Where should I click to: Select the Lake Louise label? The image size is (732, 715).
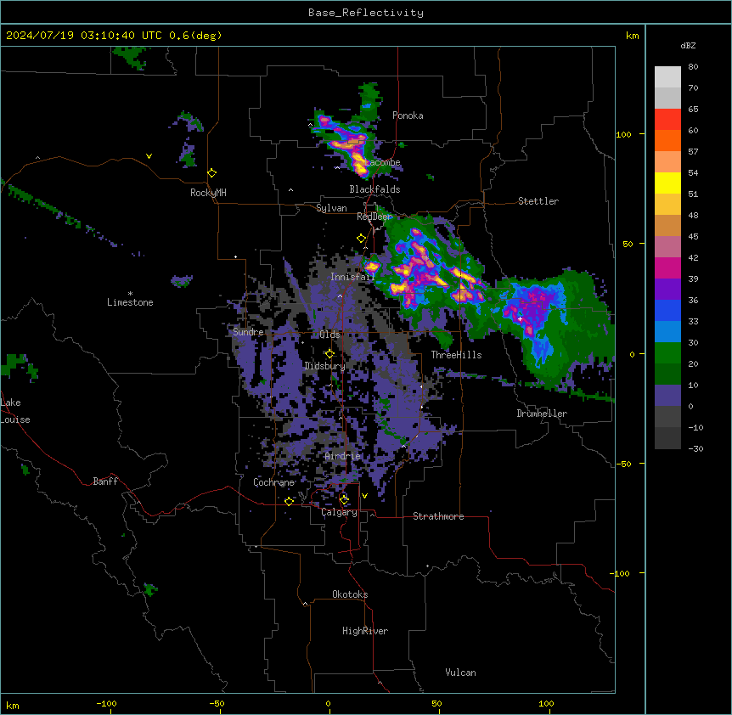tap(15, 411)
